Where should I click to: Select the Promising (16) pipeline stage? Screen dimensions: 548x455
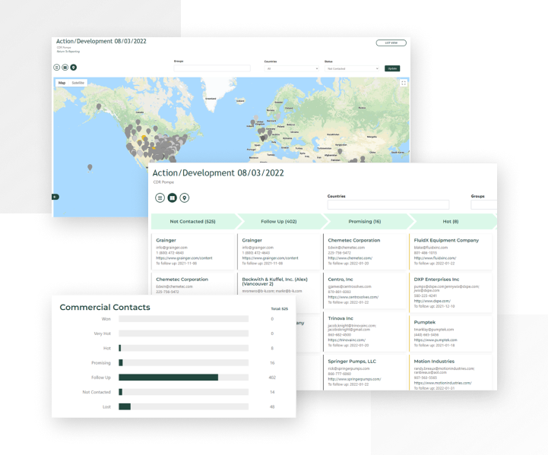pos(366,221)
